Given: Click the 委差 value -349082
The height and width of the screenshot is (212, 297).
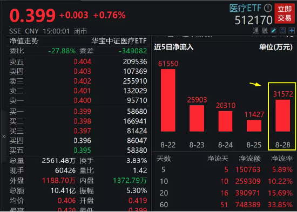Looking at the screenshot, I should [133, 51].
